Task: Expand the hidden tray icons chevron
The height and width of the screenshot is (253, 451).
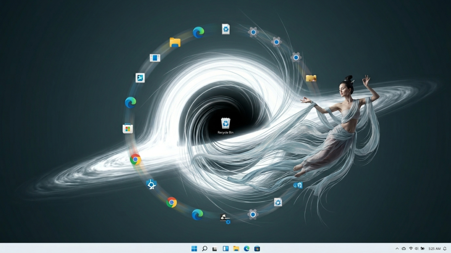Action: pos(397,249)
